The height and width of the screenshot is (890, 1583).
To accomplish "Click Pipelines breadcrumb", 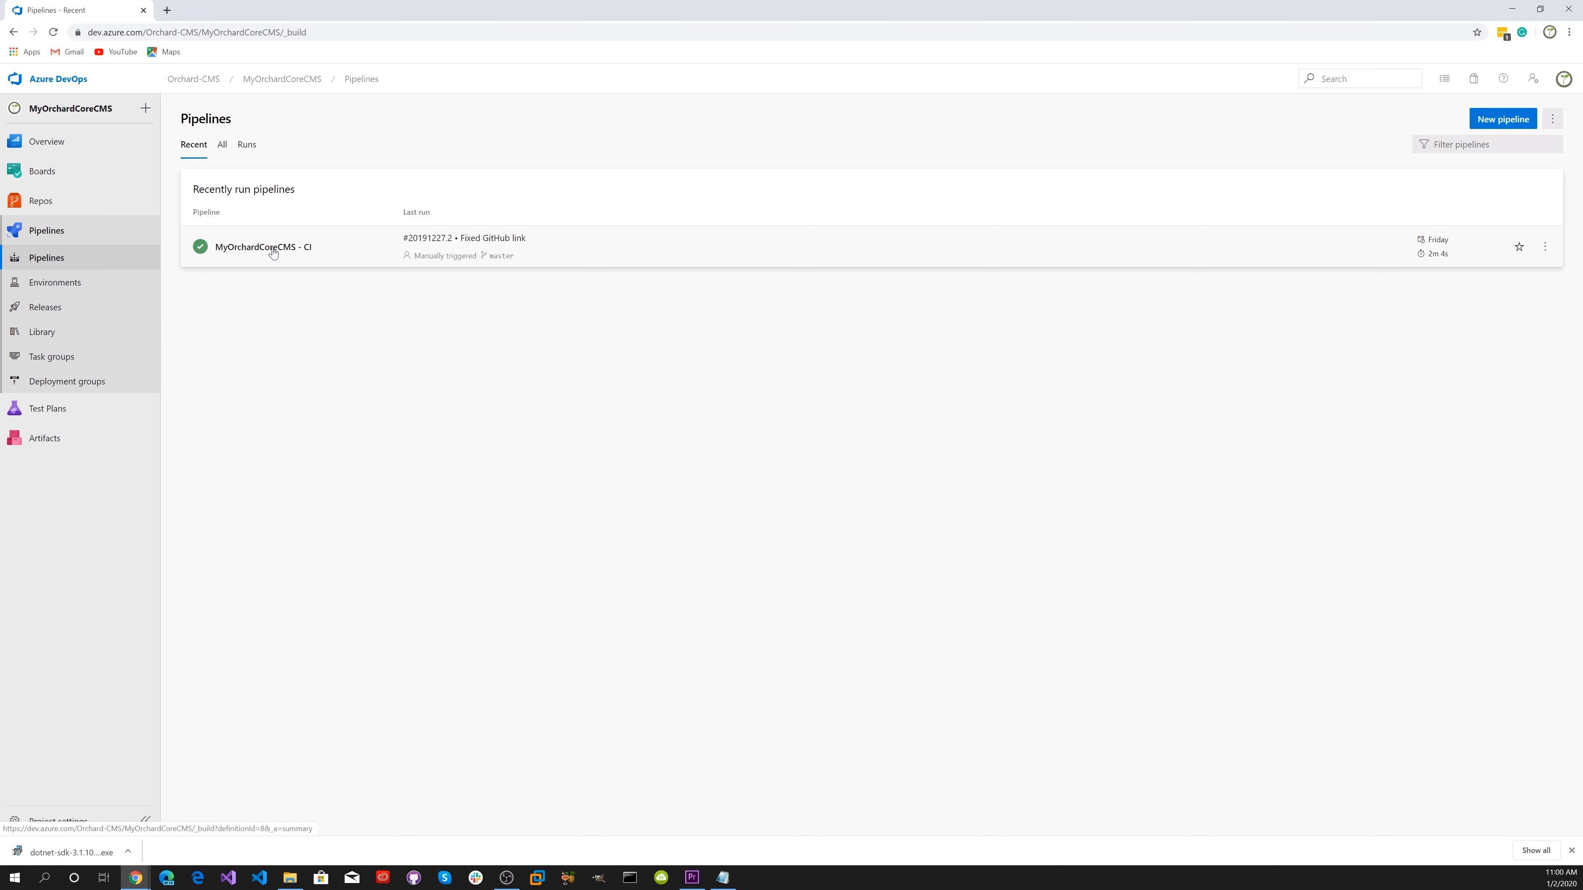I will [362, 79].
